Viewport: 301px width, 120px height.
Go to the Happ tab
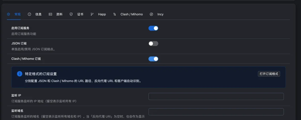(98, 14)
